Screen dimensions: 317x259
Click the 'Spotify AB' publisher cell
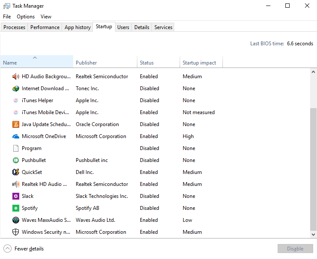[88, 208]
